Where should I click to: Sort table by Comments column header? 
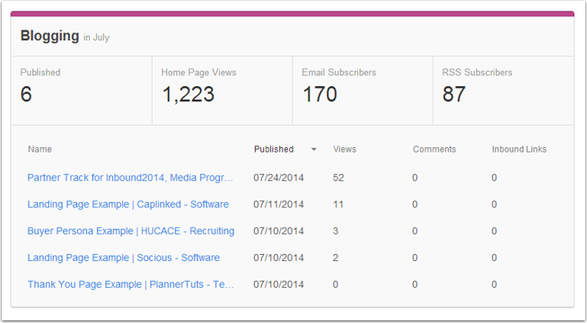pyautogui.click(x=434, y=149)
